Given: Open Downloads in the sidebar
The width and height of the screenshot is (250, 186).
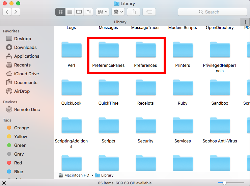Looking at the screenshot, I should click(21, 47).
